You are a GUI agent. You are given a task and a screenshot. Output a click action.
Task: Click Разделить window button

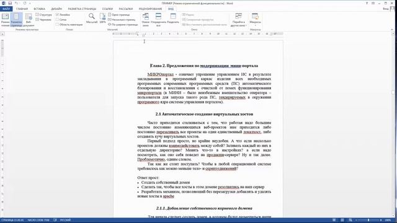[173, 18]
